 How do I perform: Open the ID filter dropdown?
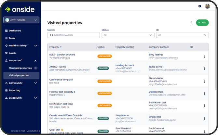(182, 35)
